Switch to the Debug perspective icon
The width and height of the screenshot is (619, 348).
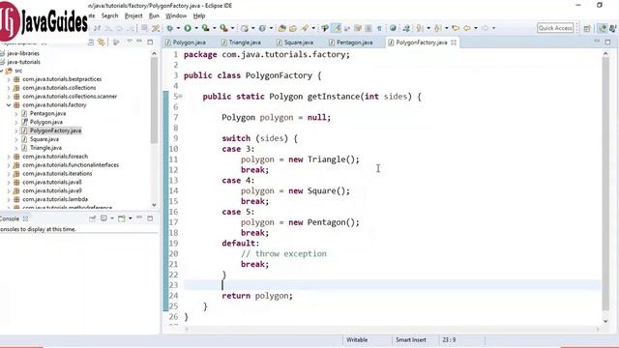[613, 28]
